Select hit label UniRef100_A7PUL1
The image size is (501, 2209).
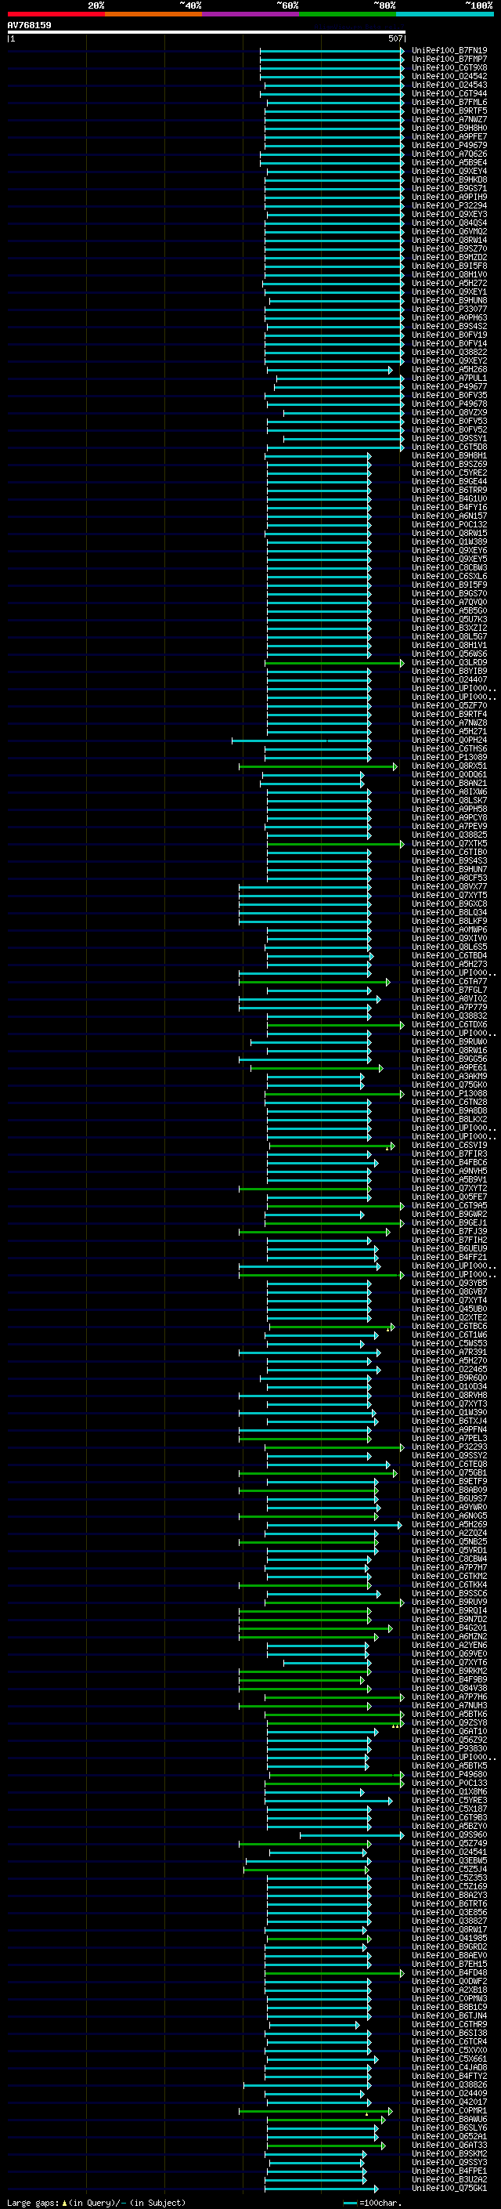pos(449,378)
